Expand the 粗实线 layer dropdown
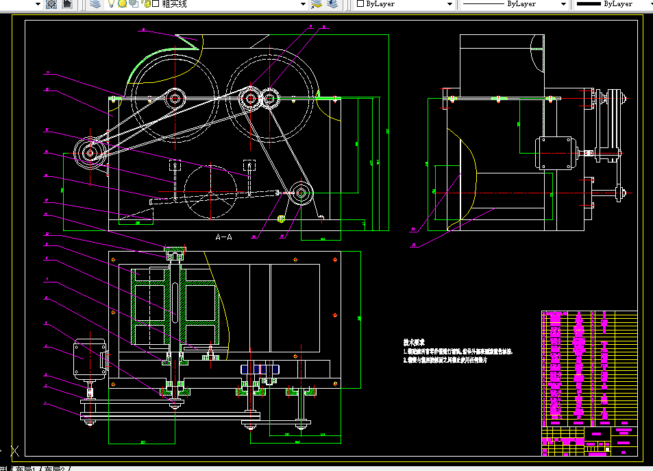This screenshot has width=653, height=471. (303, 4)
